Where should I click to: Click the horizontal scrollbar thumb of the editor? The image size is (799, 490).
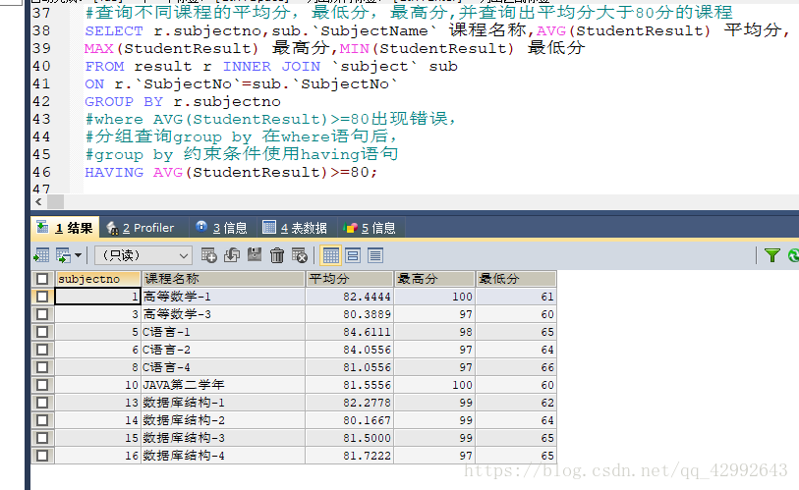tap(56, 201)
